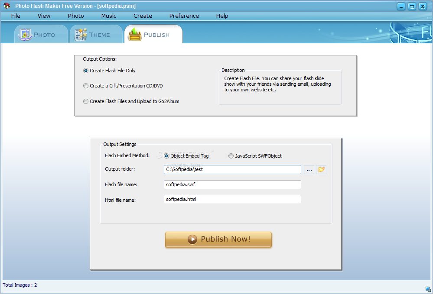Viewport: 433px width, 294px height.
Task: Open the File menu
Action: coord(16,16)
